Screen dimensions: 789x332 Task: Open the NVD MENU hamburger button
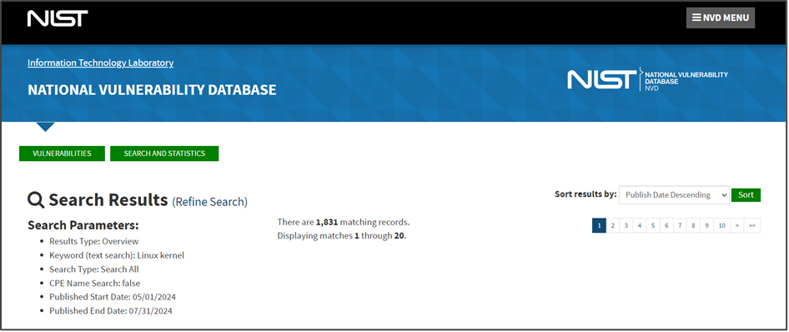click(720, 18)
